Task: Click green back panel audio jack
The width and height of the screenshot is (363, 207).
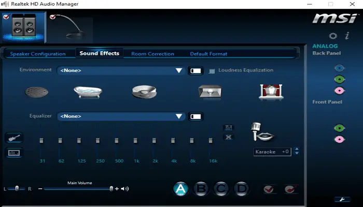Action: tap(339, 79)
